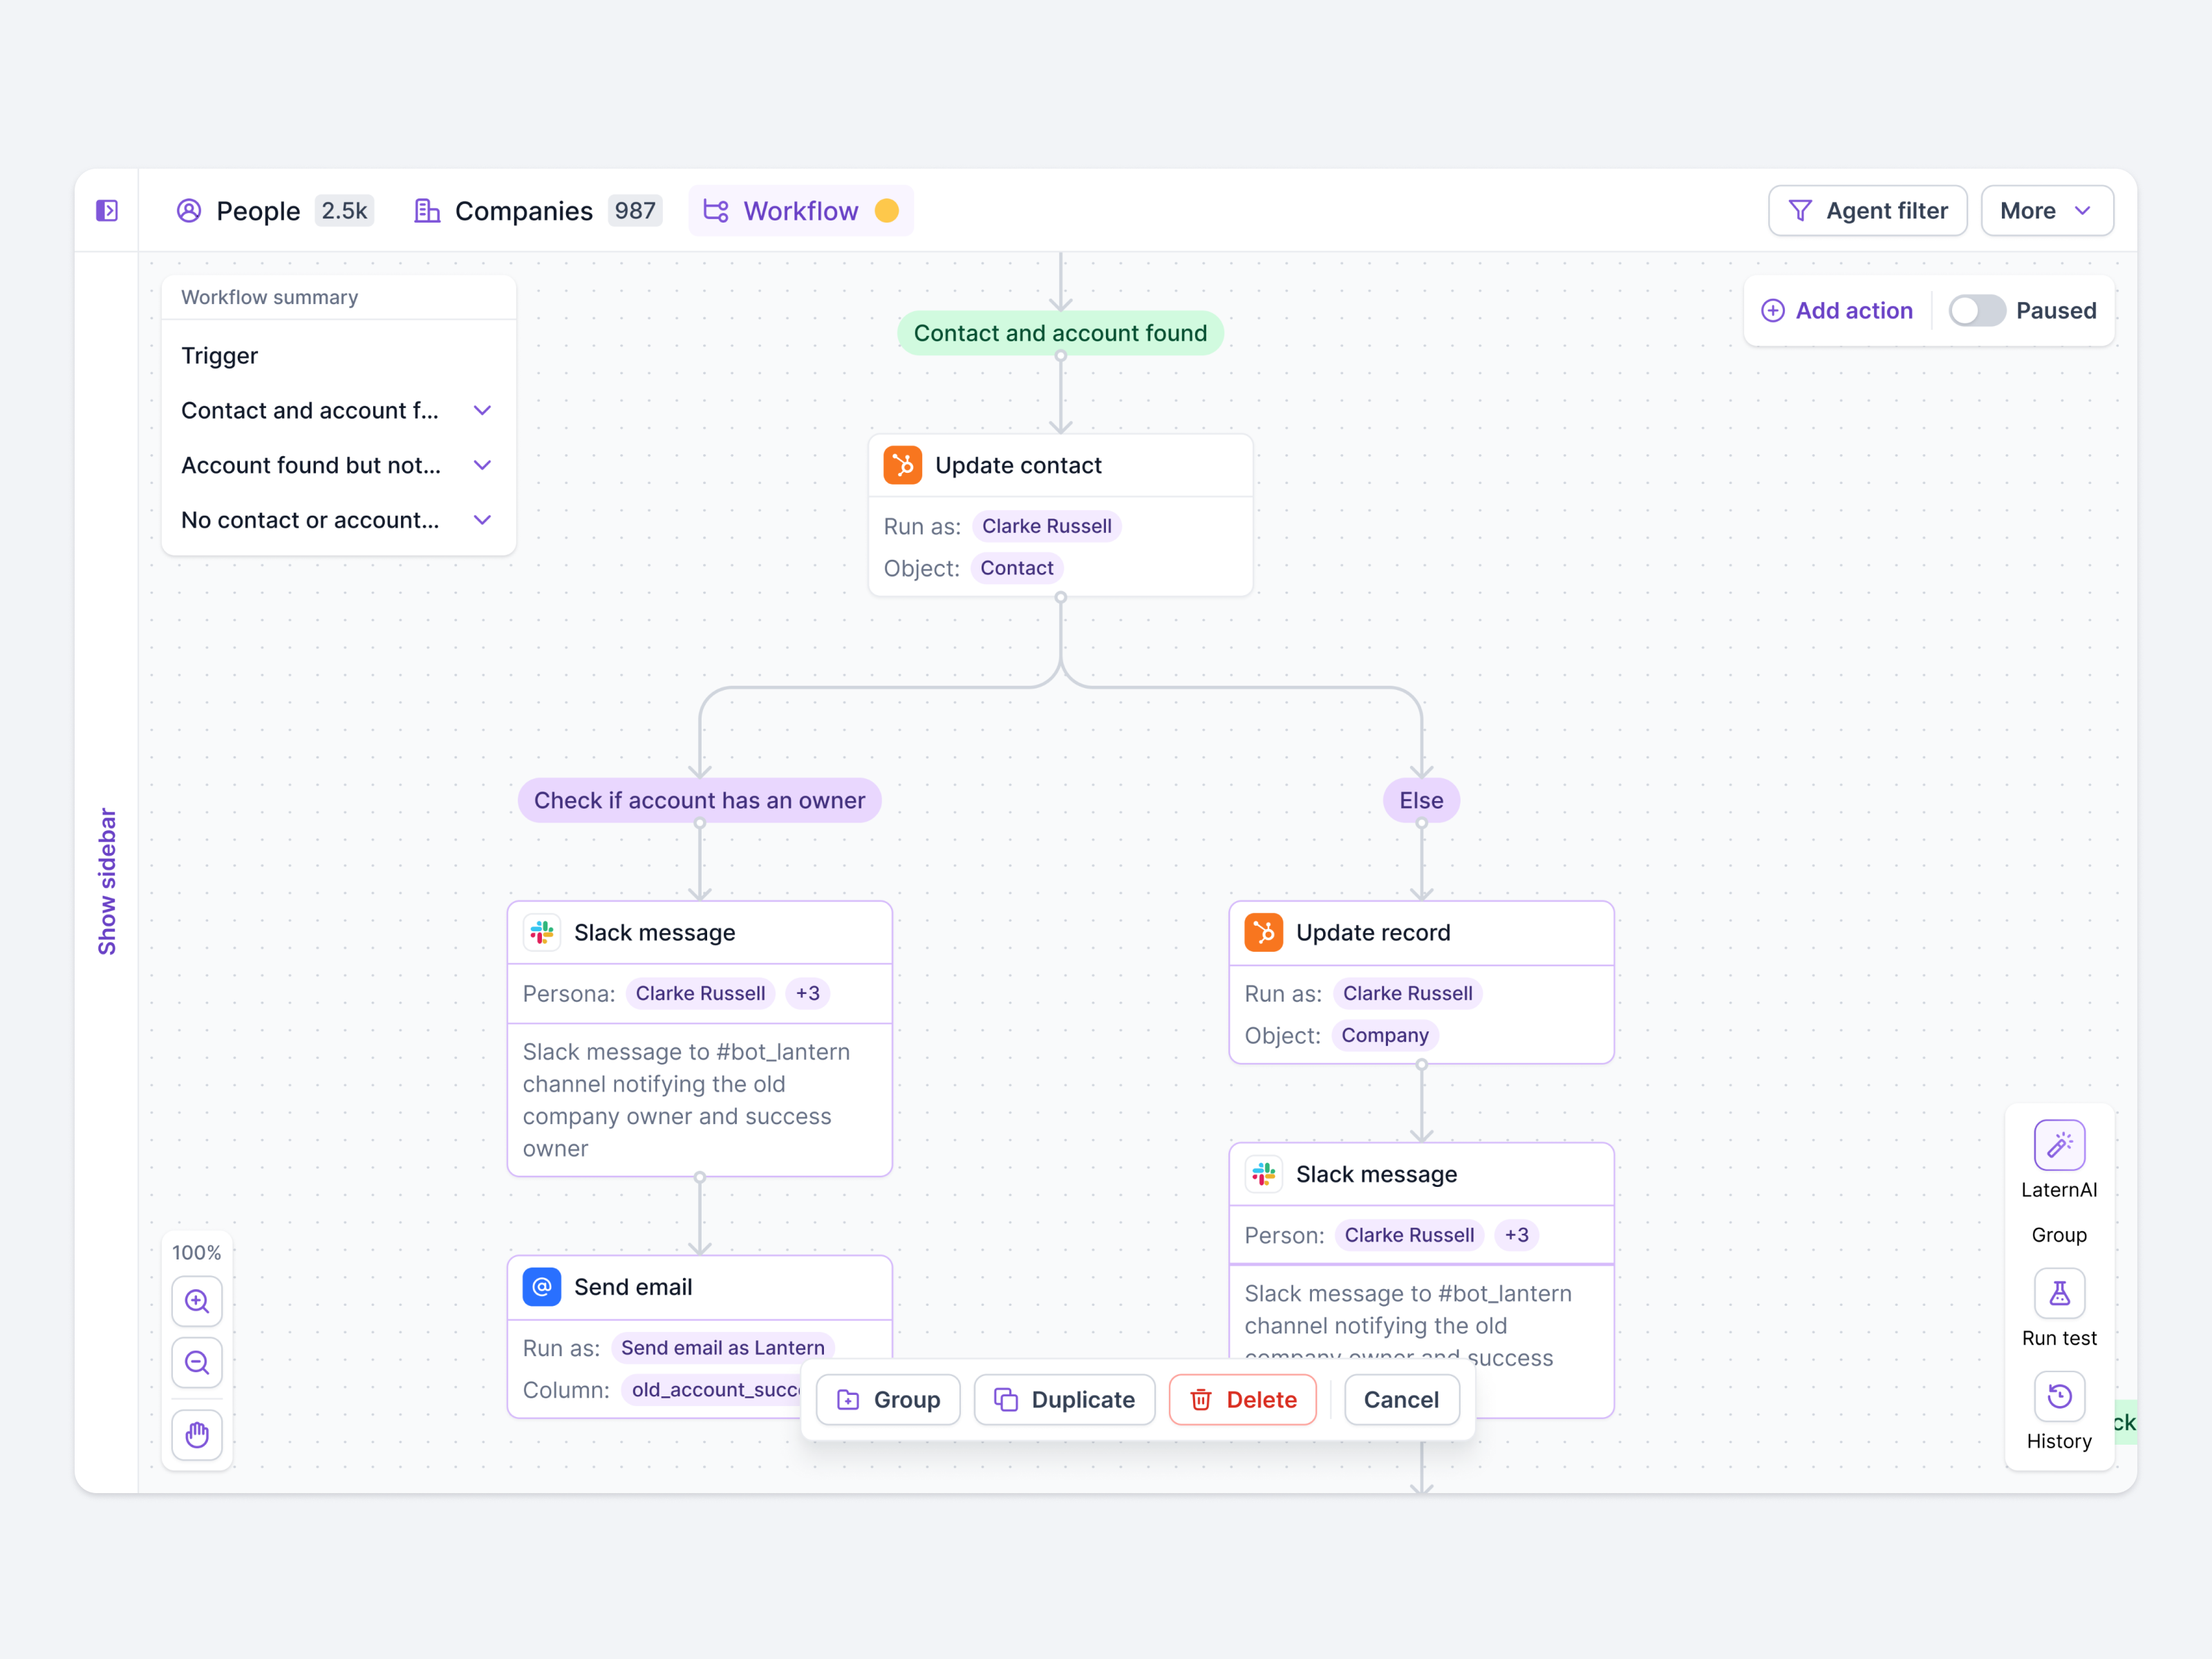Select the pan hand tool
The image size is (2212, 1659).
(197, 1435)
